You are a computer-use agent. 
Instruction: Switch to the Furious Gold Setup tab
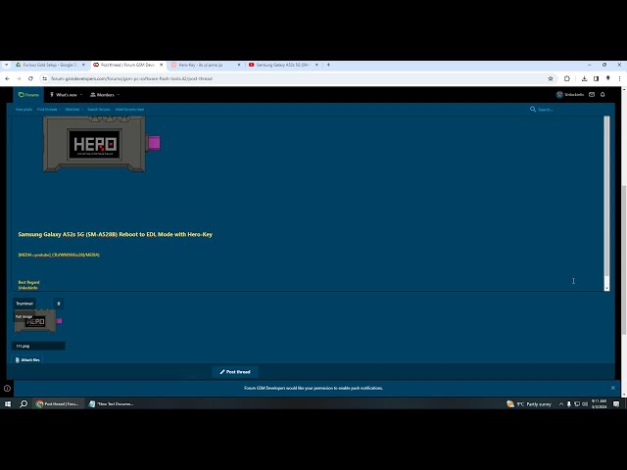(48, 65)
